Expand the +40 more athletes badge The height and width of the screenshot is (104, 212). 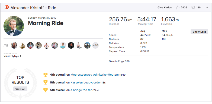pos(95,45)
